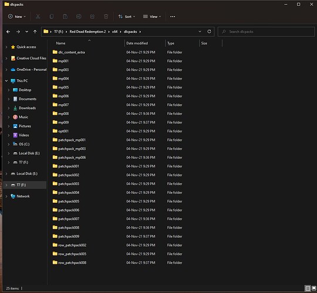Select the patchpack_mp001 folder

point(72,140)
